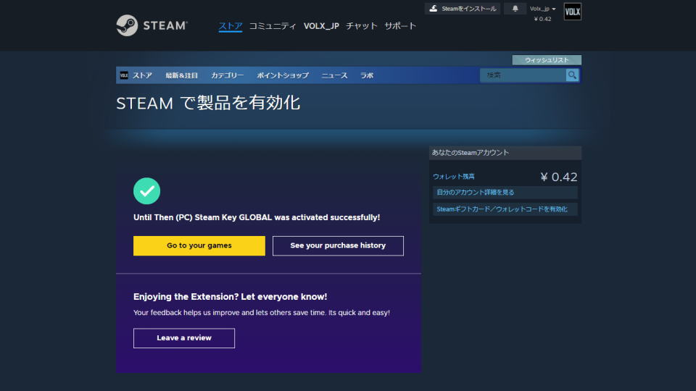The height and width of the screenshot is (391, 696).
Task: Click See your purchase history button
Action: (x=338, y=245)
